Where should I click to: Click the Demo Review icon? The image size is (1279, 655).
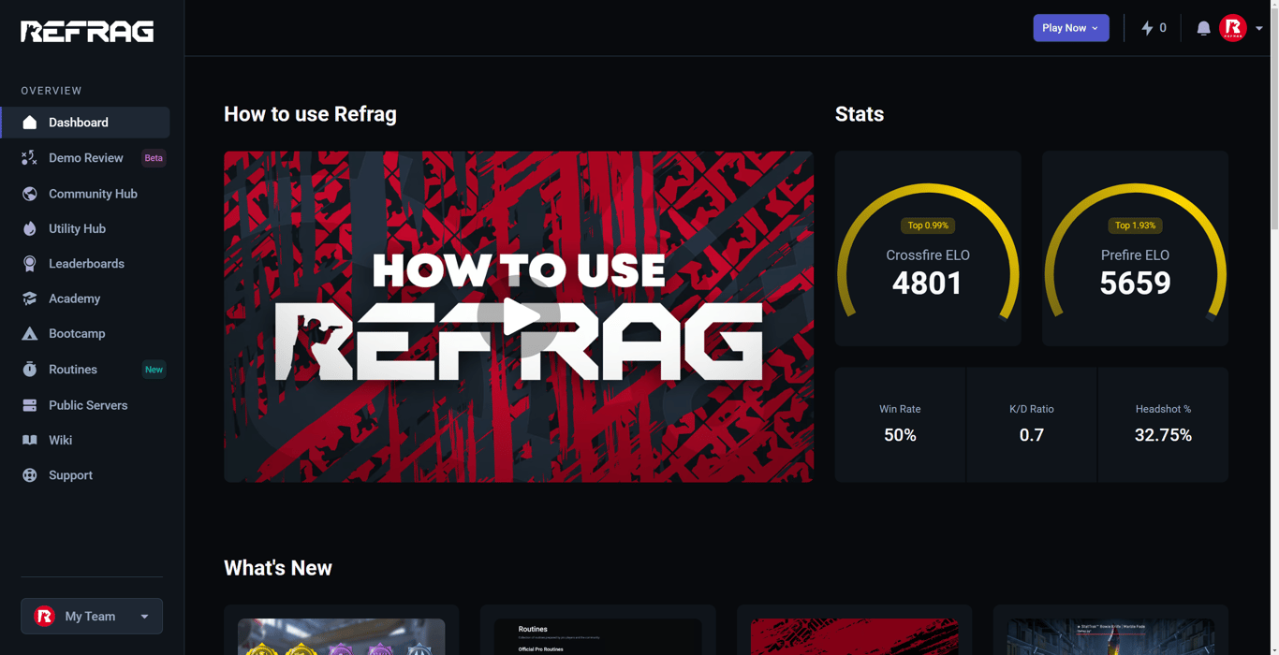point(30,158)
